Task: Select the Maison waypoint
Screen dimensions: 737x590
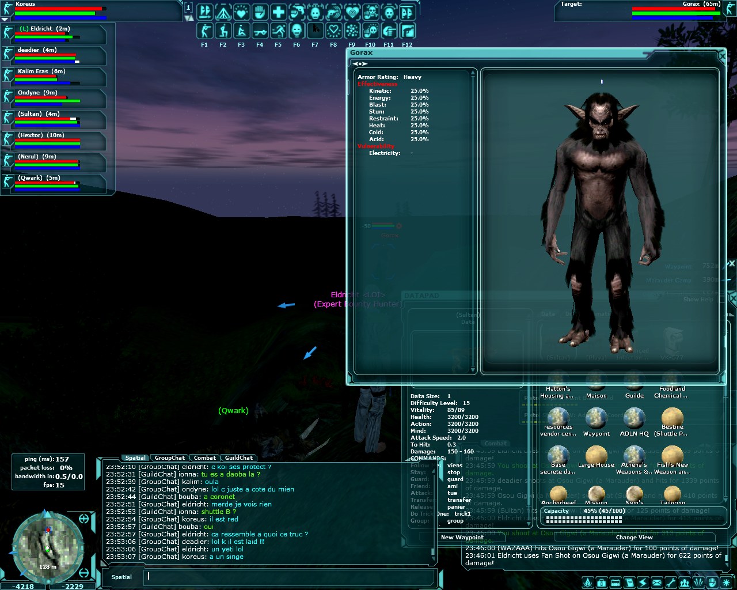Action: coord(597,387)
